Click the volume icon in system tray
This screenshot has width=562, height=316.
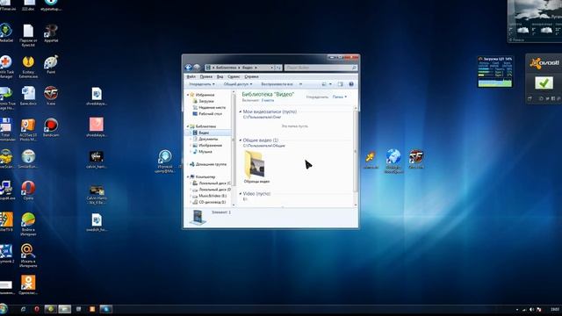pyautogui.click(x=532, y=309)
